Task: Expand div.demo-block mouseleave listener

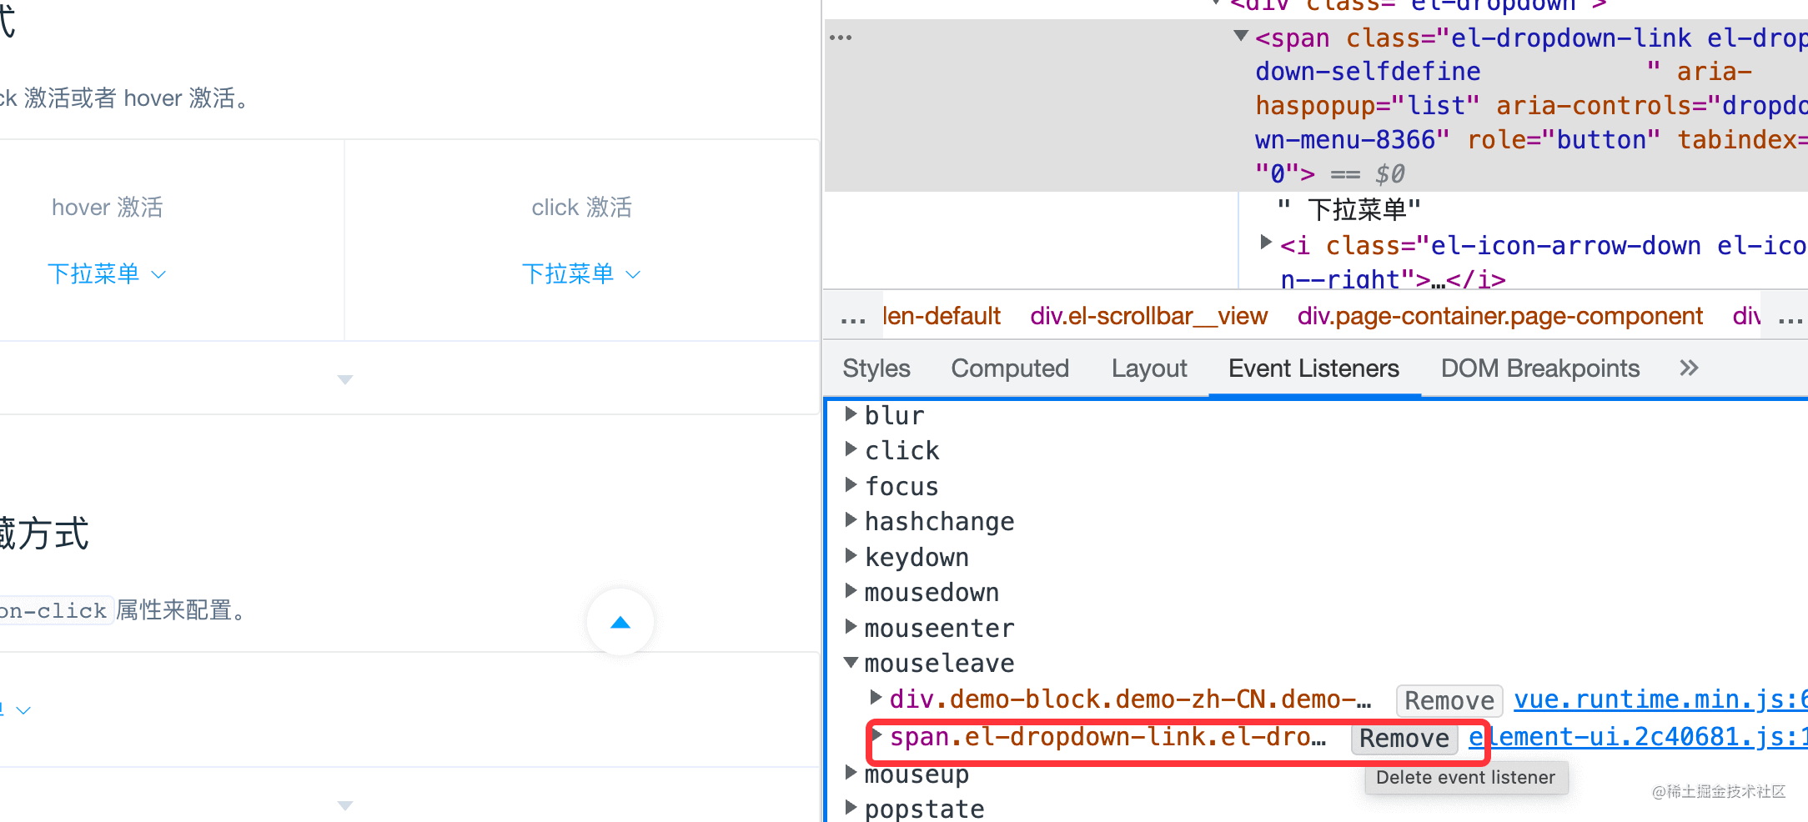Action: point(876,697)
